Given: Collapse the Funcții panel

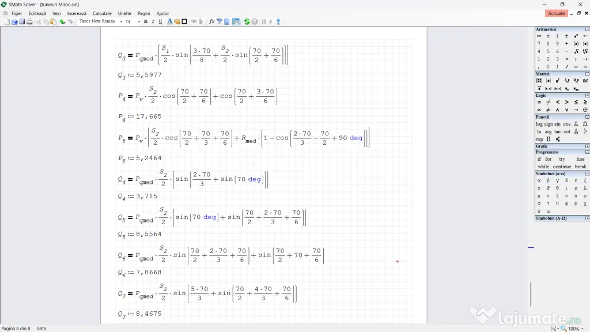Looking at the screenshot, I should coord(587,117).
